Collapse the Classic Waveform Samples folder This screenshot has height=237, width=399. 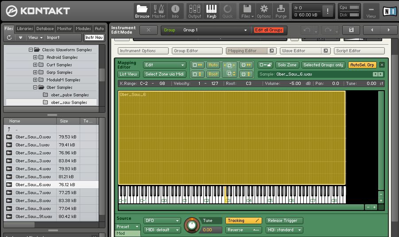(x=31, y=50)
